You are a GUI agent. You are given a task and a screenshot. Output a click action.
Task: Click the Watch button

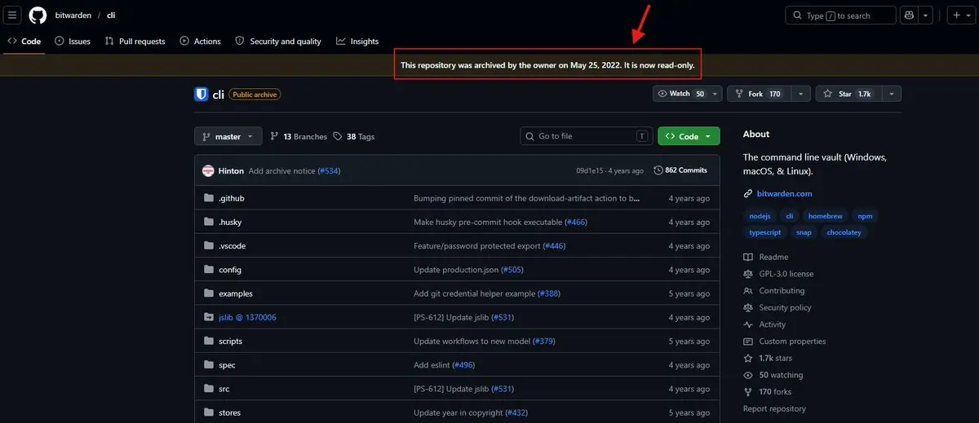681,94
